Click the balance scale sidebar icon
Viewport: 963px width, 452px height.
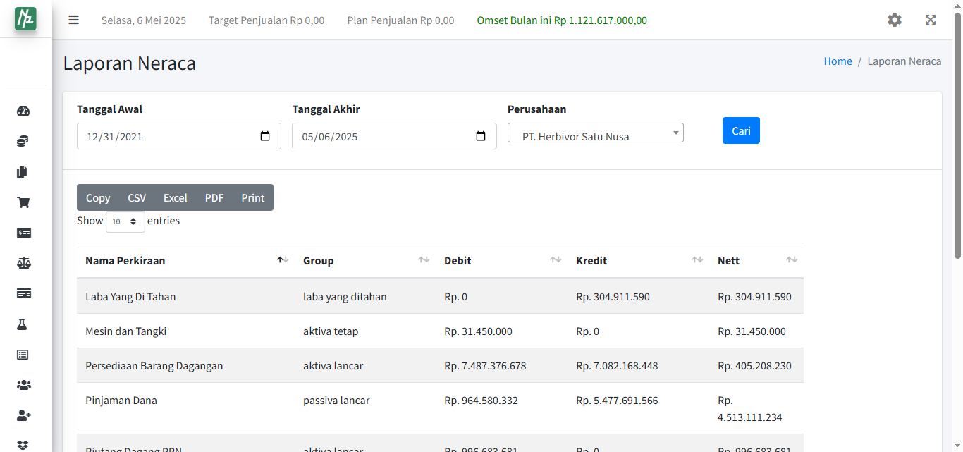[23, 263]
